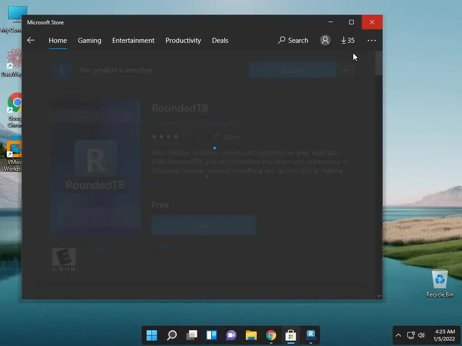Switch to the Gaming tab
Screen dimensions: 462x346
90,40
